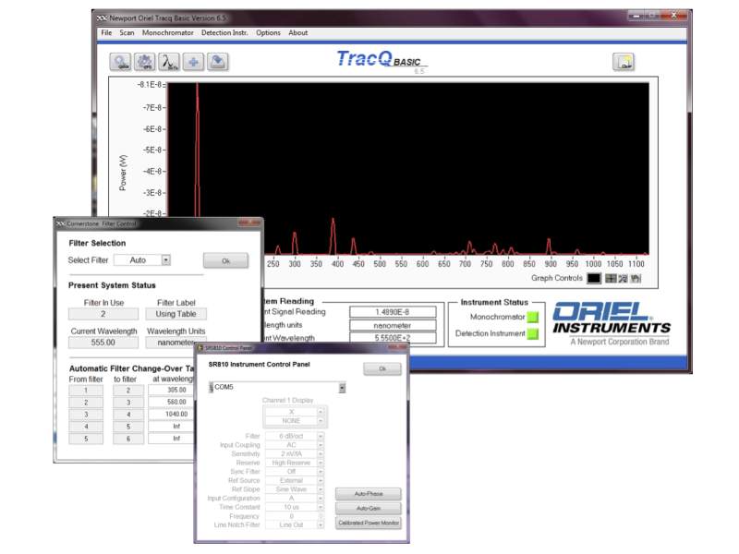Screen dimensions: 739x554
Task: Open the Monochromator menu
Action: pyautogui.click(x=168, y=32)
